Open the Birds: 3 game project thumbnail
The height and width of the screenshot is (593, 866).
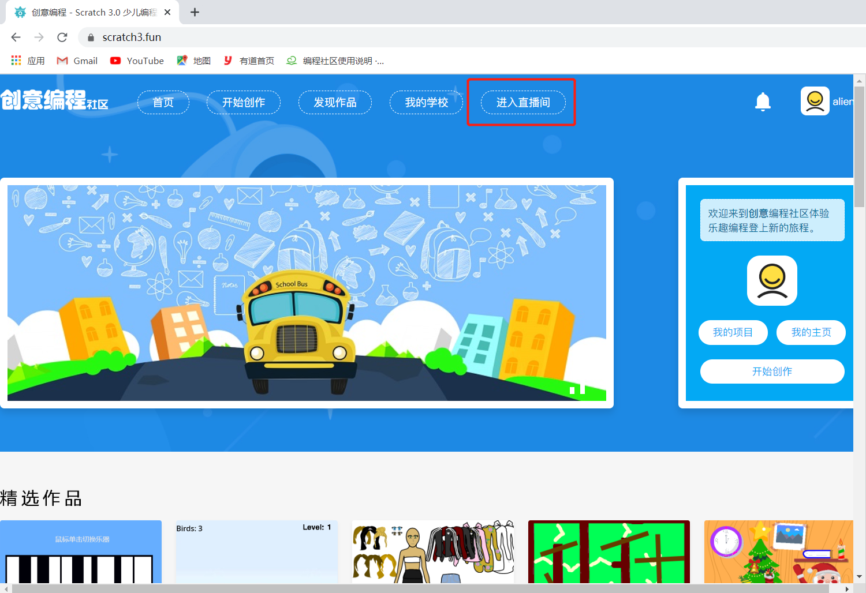(257, 552)
